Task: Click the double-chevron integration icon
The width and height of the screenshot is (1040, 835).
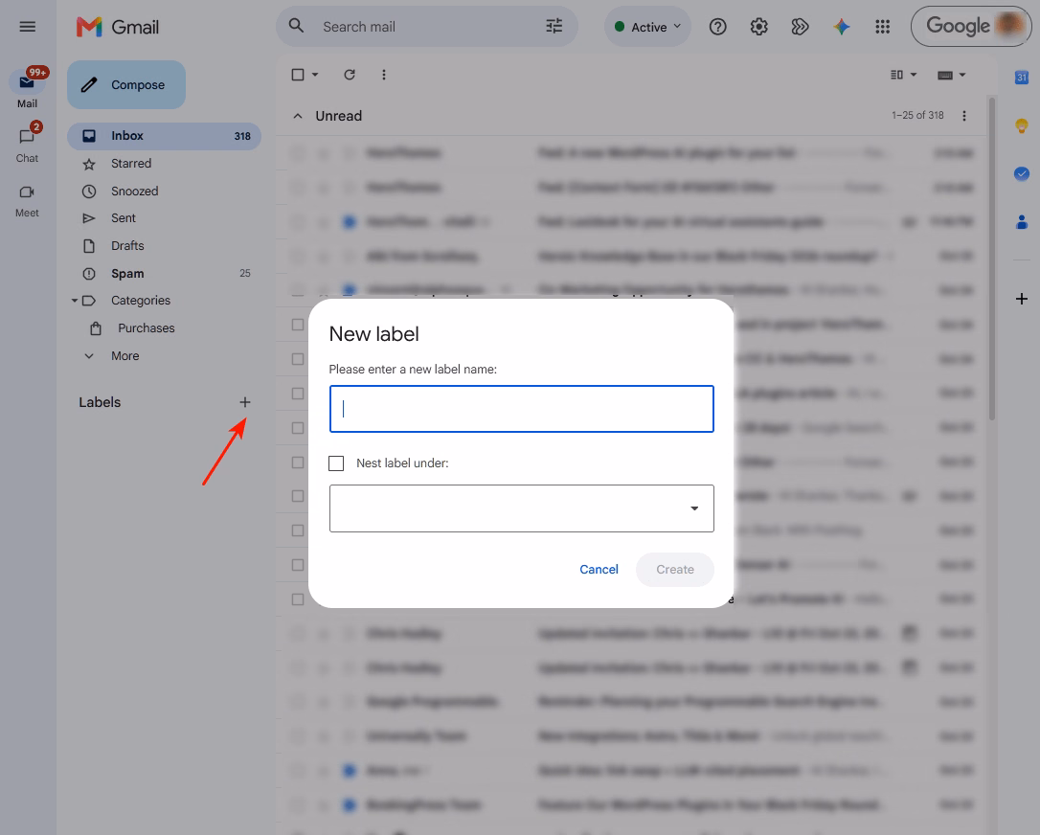Action: 800,27
